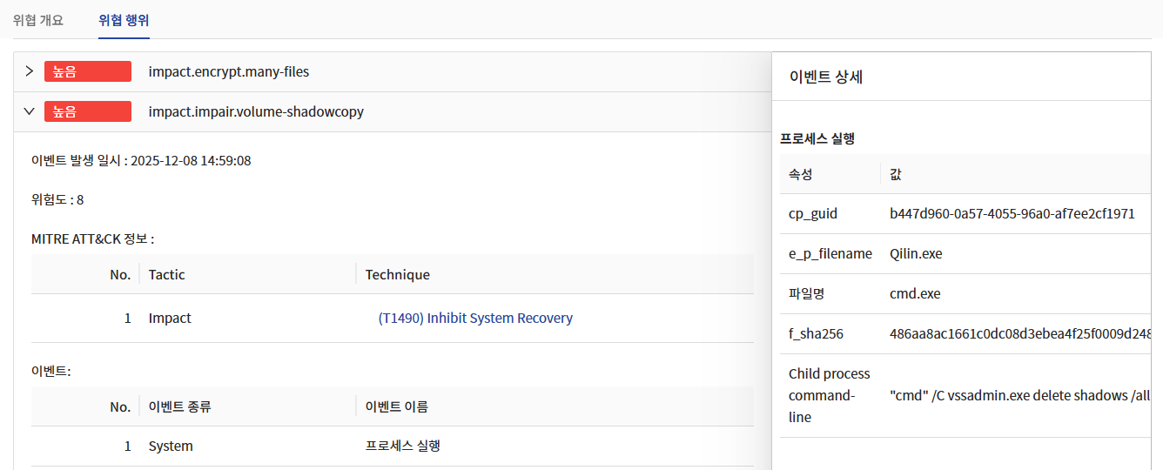Click the 높음 badge beside impact.encrypt.many-files
Viewport: 1163px width, 470px height.
click(87, 71)
